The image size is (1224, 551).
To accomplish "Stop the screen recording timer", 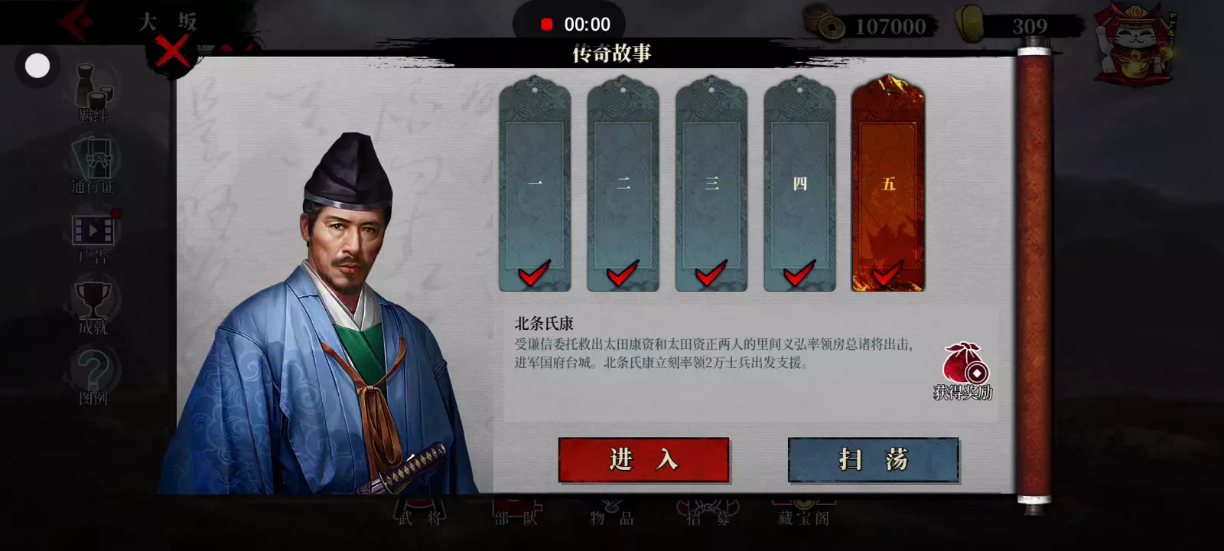I will pos(547,24).
